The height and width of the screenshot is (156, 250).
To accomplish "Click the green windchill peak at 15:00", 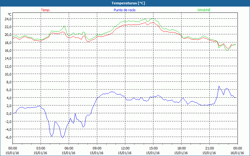I will (x=153, y=19).
